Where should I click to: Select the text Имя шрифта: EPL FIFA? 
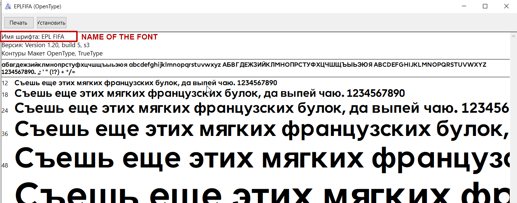click(x=33, y=37)
